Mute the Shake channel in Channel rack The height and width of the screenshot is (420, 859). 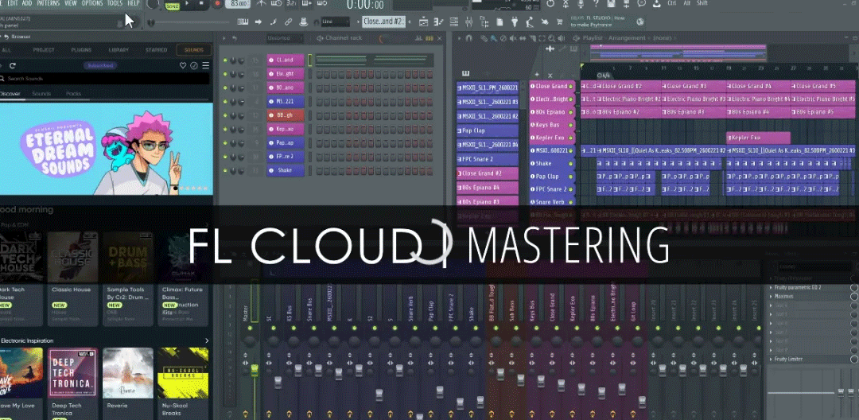[226, 170]
